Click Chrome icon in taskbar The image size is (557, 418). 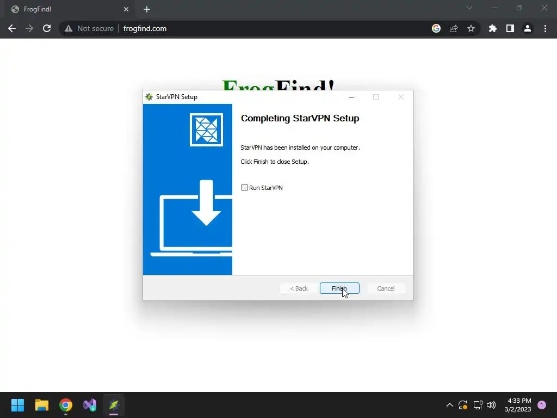[x=66, y=405]
